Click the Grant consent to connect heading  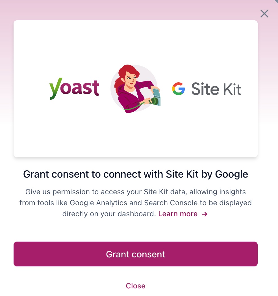(136, 174)
